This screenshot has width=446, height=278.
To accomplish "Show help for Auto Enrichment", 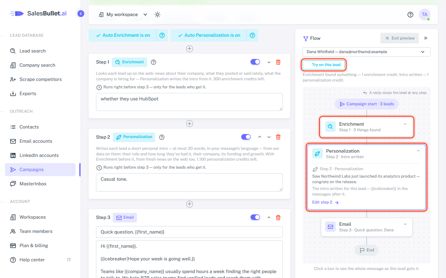I will [x=162, y=36].
